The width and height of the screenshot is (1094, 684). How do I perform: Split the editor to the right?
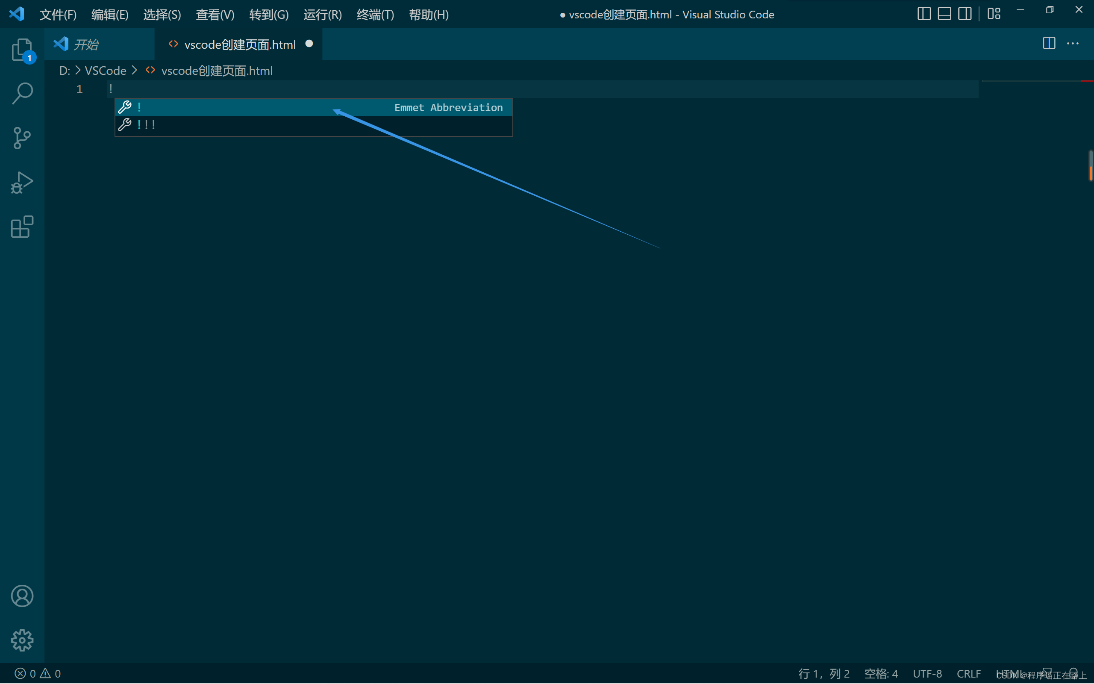pos(1049,44)
